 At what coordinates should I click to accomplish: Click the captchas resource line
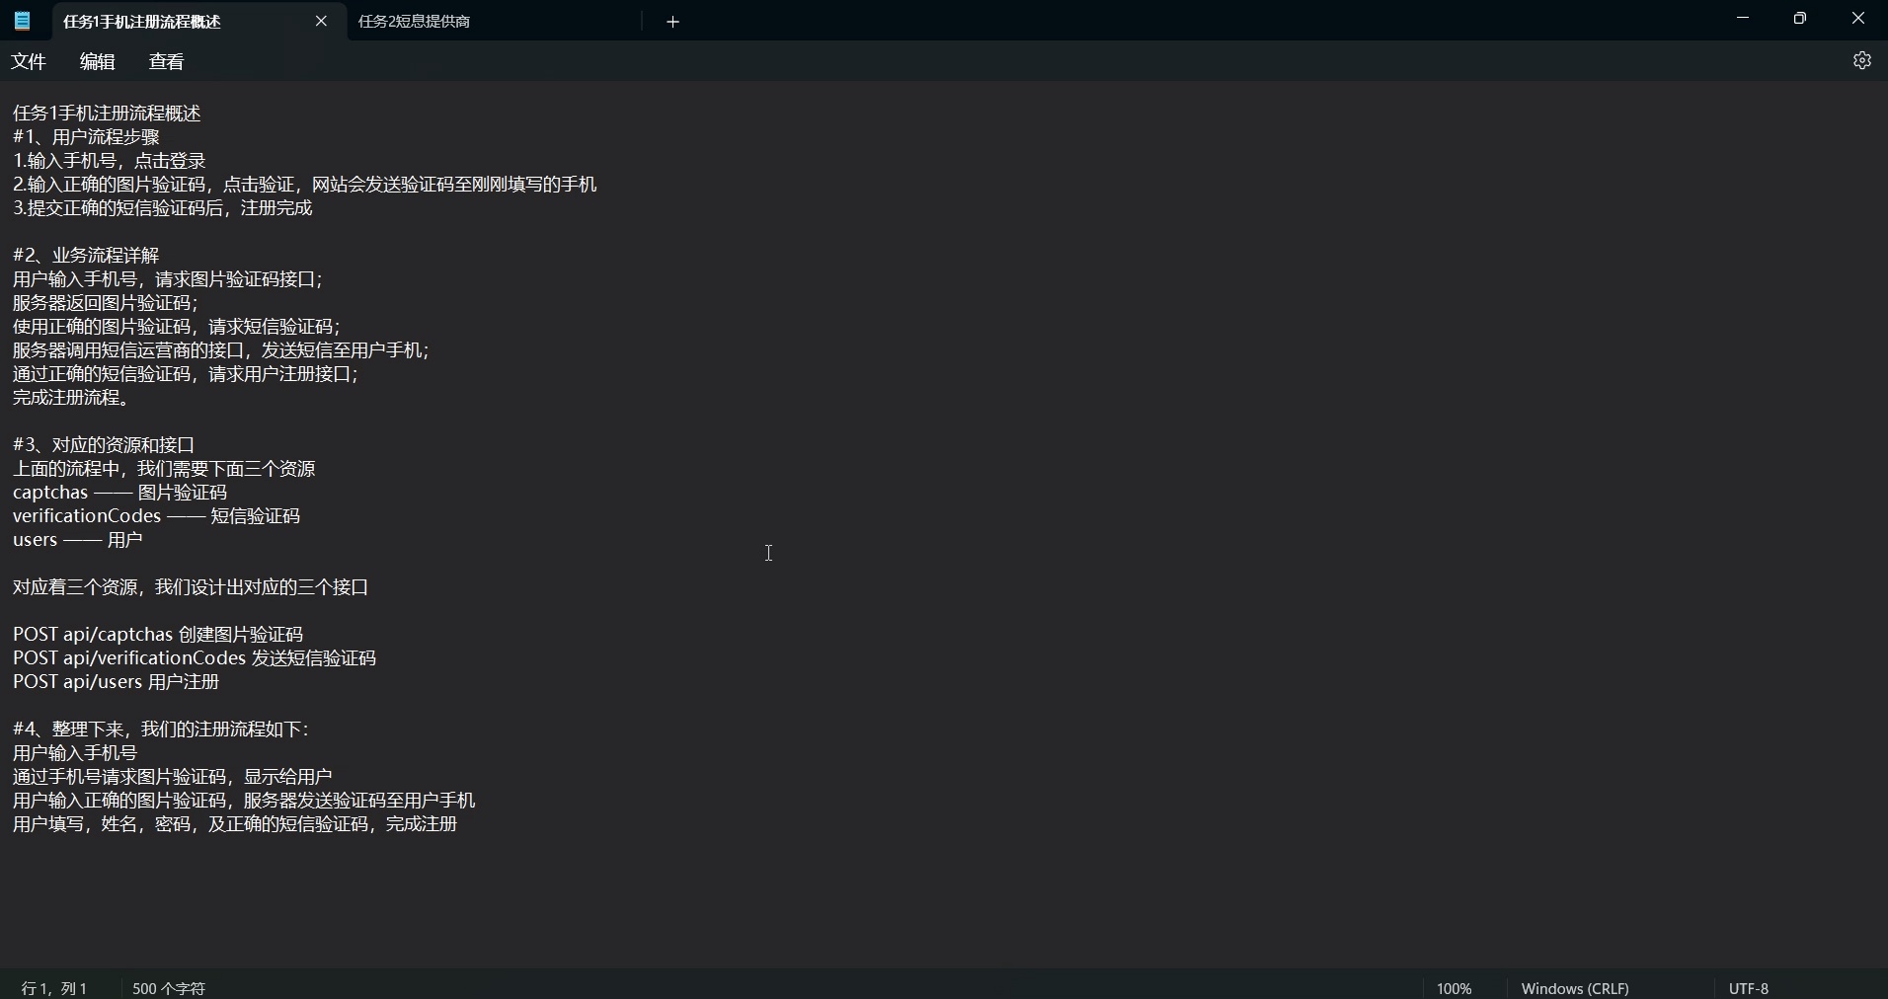(x=121, y=493)
